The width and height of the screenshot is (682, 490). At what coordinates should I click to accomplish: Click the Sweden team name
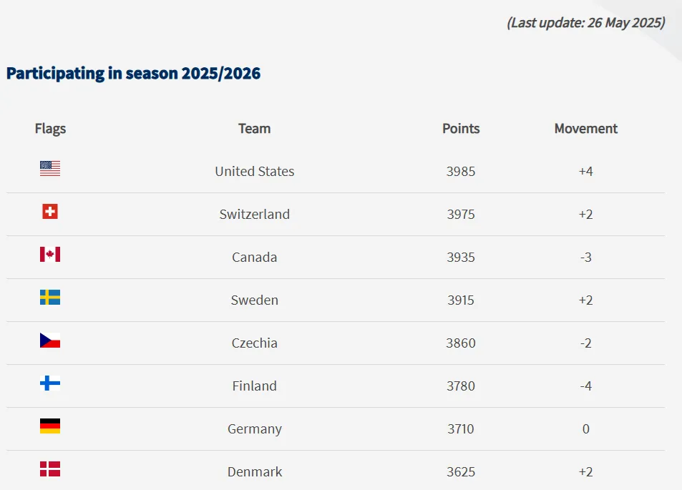pos(255,300)
